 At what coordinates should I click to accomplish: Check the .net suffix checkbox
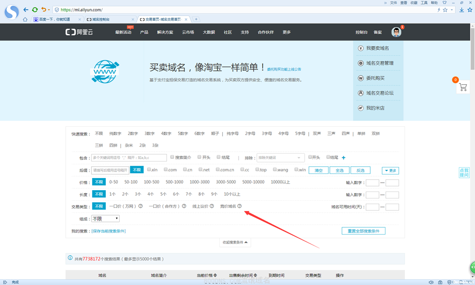(200, 169)
